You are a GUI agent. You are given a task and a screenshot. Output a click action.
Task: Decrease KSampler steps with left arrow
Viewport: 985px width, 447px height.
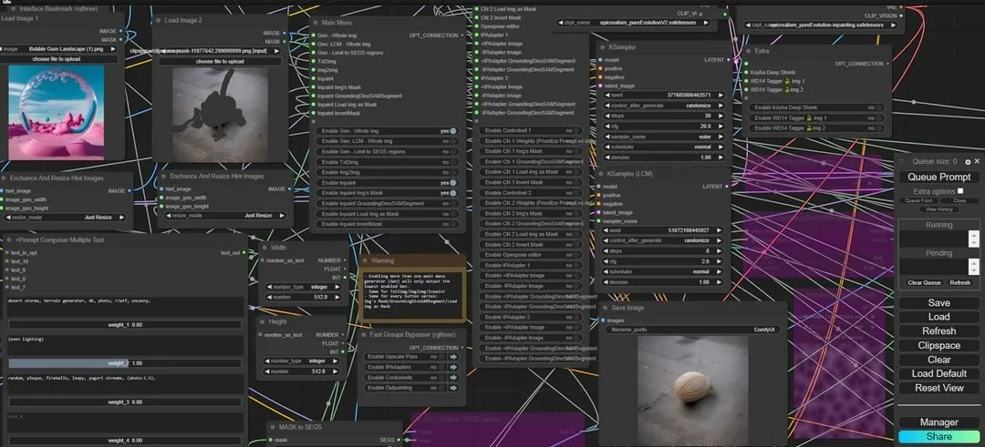coord(606,116)
